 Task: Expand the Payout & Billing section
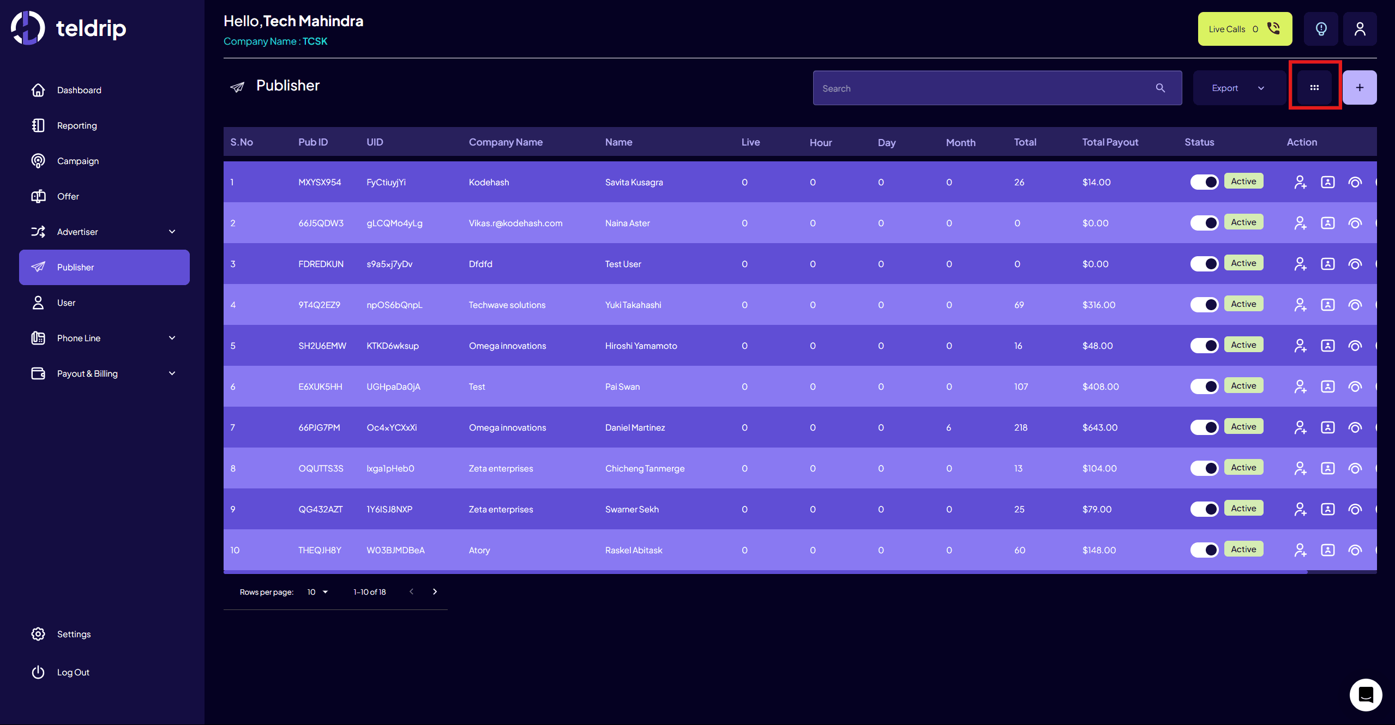point(171,373)
